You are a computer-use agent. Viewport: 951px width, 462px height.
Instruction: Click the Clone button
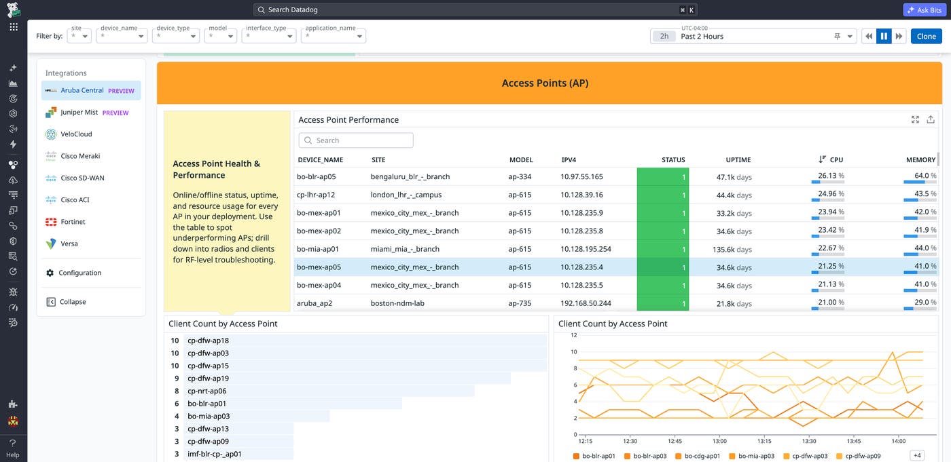pos(926,37)
